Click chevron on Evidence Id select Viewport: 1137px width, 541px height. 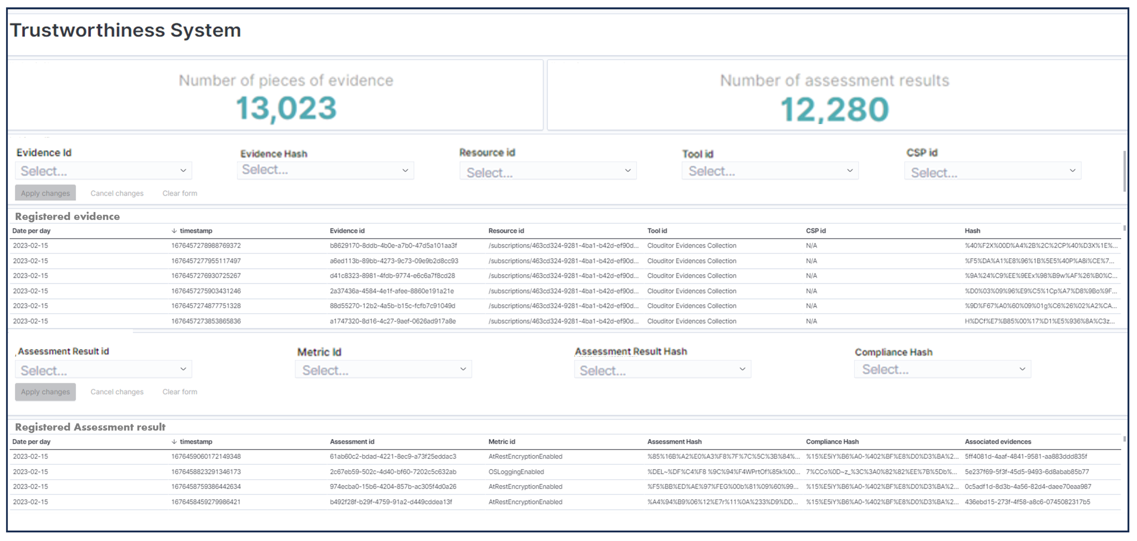click(x=183, y=171)
